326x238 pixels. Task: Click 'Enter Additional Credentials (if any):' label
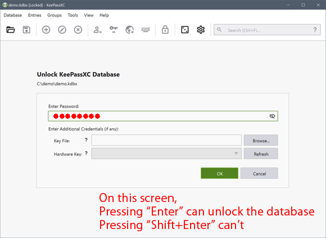[x=83, y=129]
